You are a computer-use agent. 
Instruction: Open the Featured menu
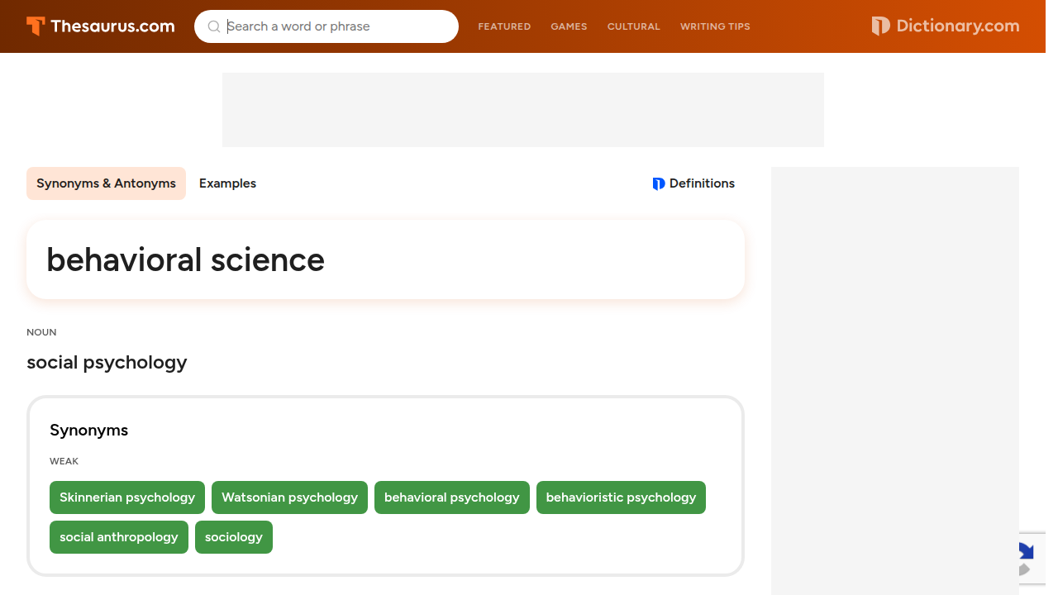pos(504,26)
